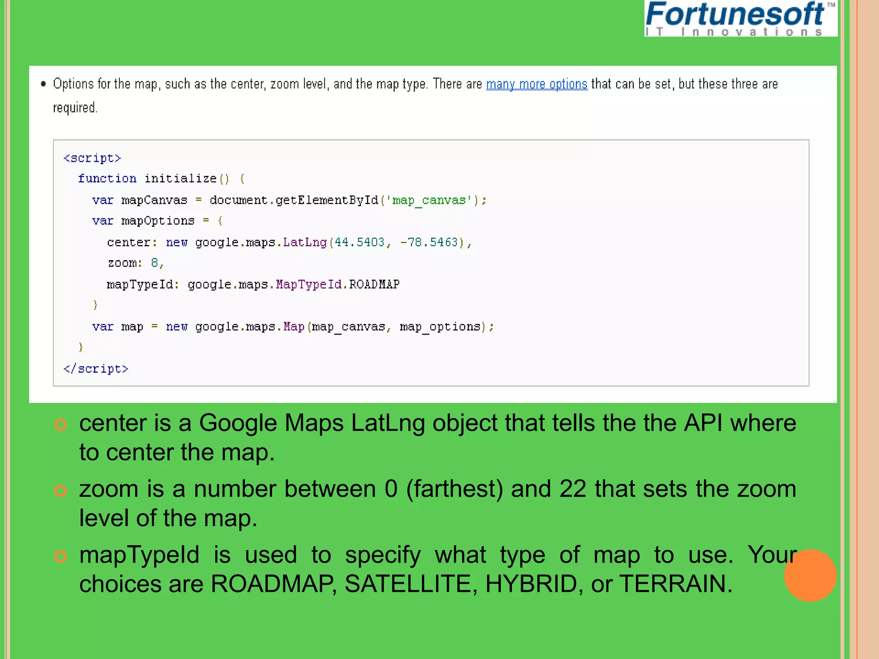
Task: Click the bullet text starting 'zoom is a number'
Action: click(x=438, y=503)
